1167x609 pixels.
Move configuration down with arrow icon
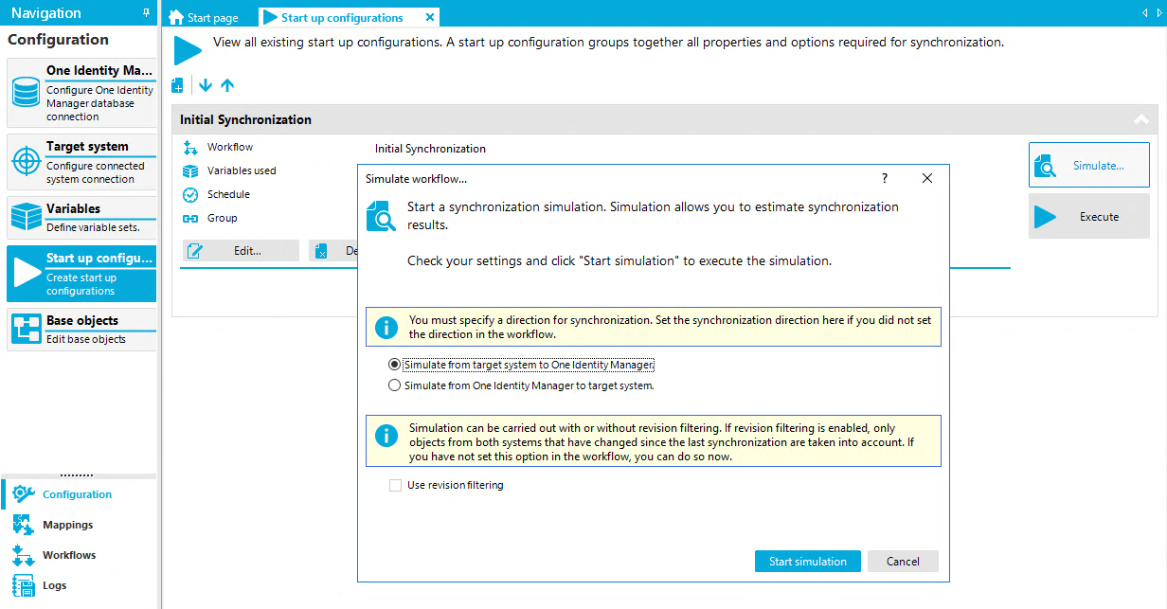[x=205, y=85]
